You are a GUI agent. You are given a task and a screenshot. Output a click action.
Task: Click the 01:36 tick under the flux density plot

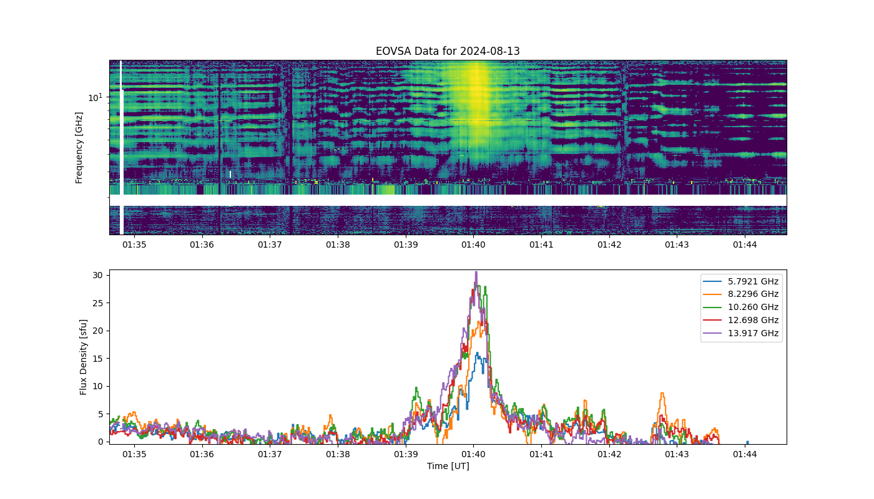(x=202, y=455)
